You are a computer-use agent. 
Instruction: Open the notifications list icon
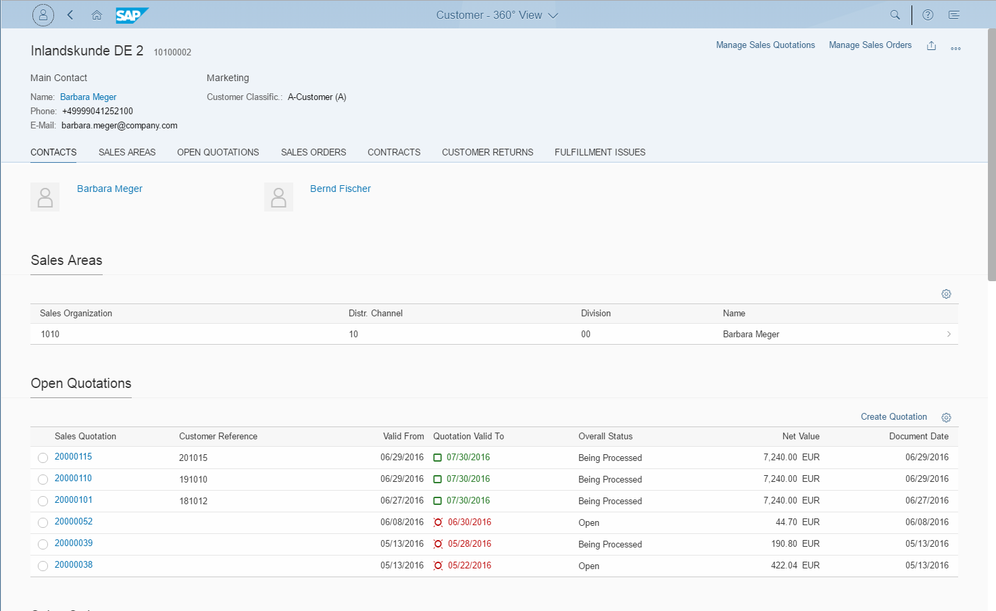954,15
